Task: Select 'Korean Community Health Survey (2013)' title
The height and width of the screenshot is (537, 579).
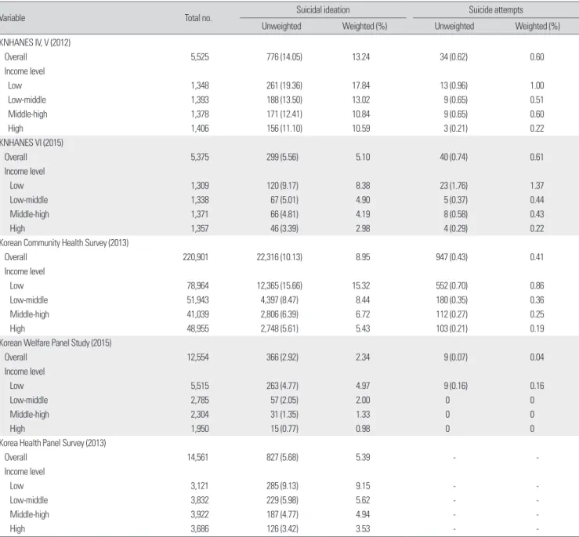Action: (64, 243)
